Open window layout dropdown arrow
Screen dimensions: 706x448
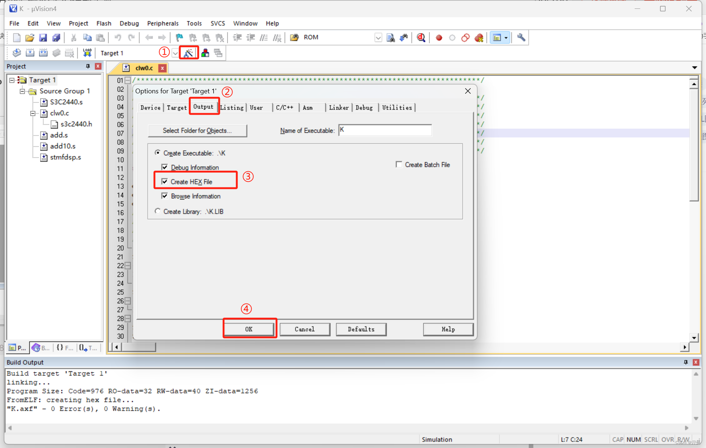(x=506, y=37)
